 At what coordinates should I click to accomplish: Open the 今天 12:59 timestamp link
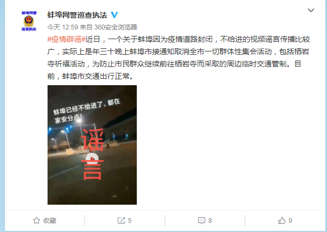click(x=63, y=27)
